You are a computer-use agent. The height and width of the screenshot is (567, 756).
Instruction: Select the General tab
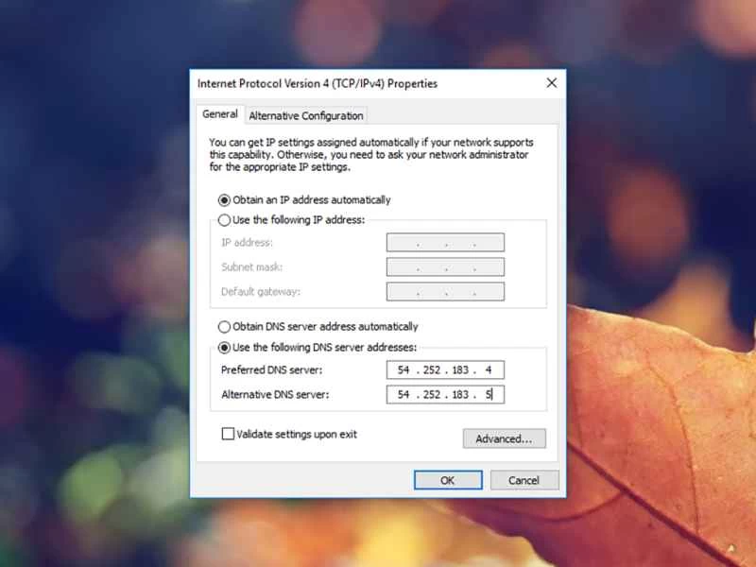click(x=220, y=114)
